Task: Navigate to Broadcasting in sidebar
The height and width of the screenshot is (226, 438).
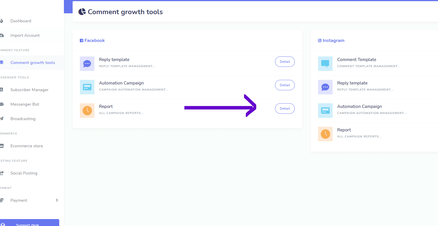Action: 23,119
